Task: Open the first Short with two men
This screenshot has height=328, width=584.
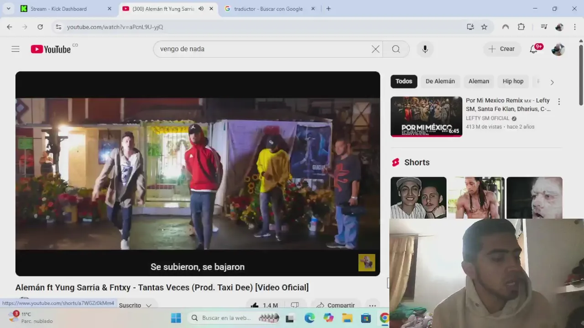Action: (418, 198)
